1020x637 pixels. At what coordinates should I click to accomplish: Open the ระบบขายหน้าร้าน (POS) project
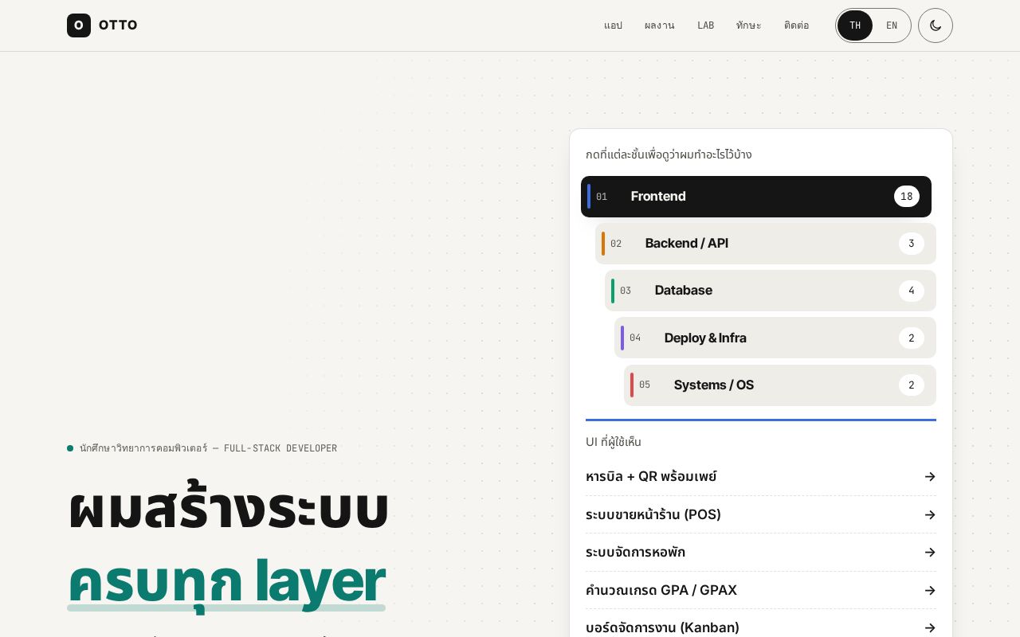[761, 514]
